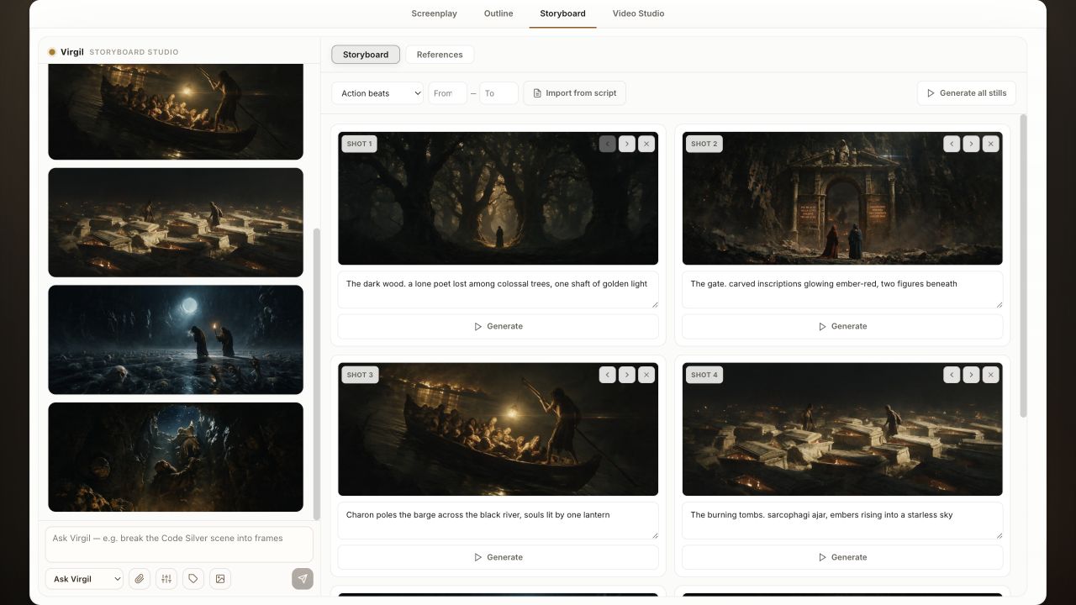Generate still for the burning tombs shot
1076x605 pixels.
[842, 557]
